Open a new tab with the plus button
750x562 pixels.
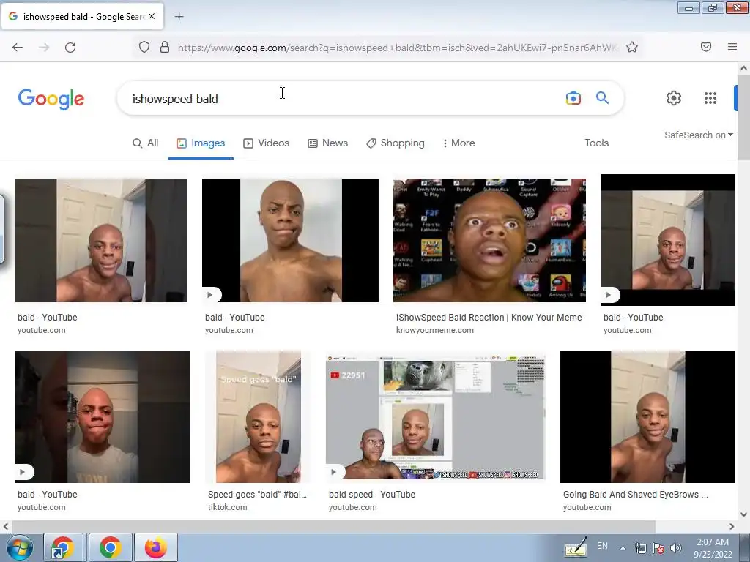[x=179, y=17]
